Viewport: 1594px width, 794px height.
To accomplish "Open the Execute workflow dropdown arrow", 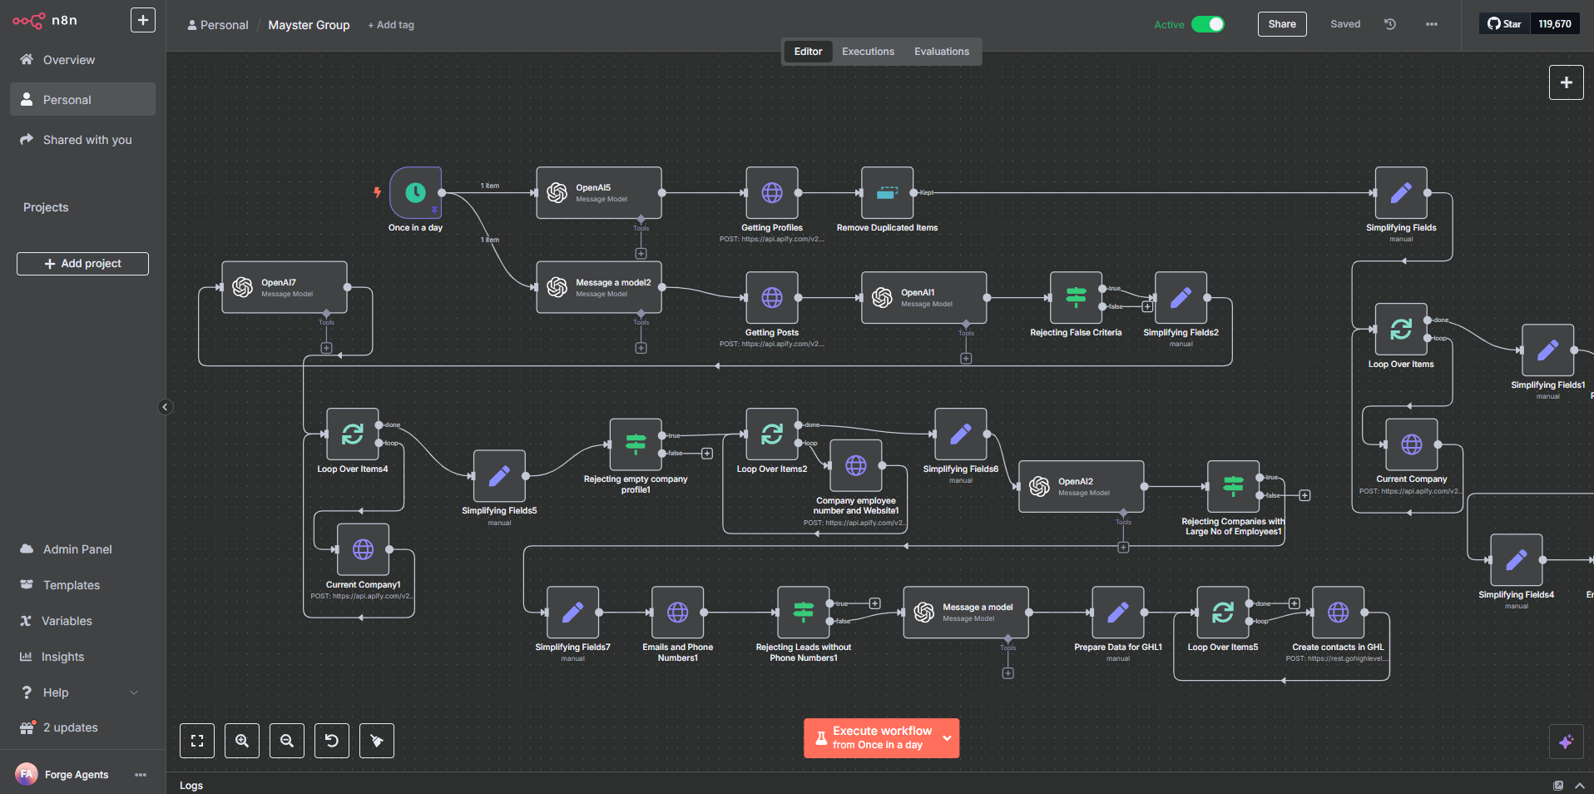I will 947,738.
